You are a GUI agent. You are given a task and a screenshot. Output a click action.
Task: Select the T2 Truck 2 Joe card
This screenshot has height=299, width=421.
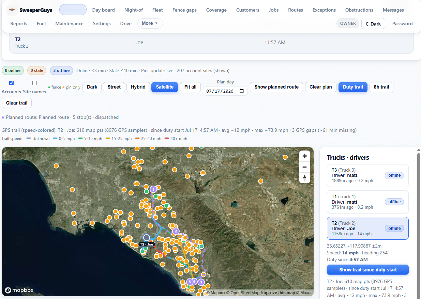coord(368,229)
